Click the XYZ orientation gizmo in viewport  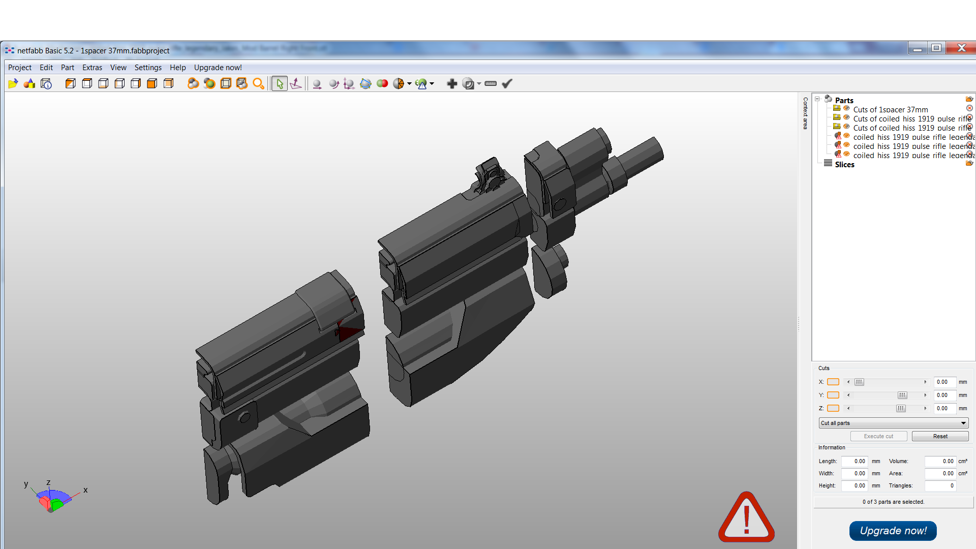coord(54,497)
